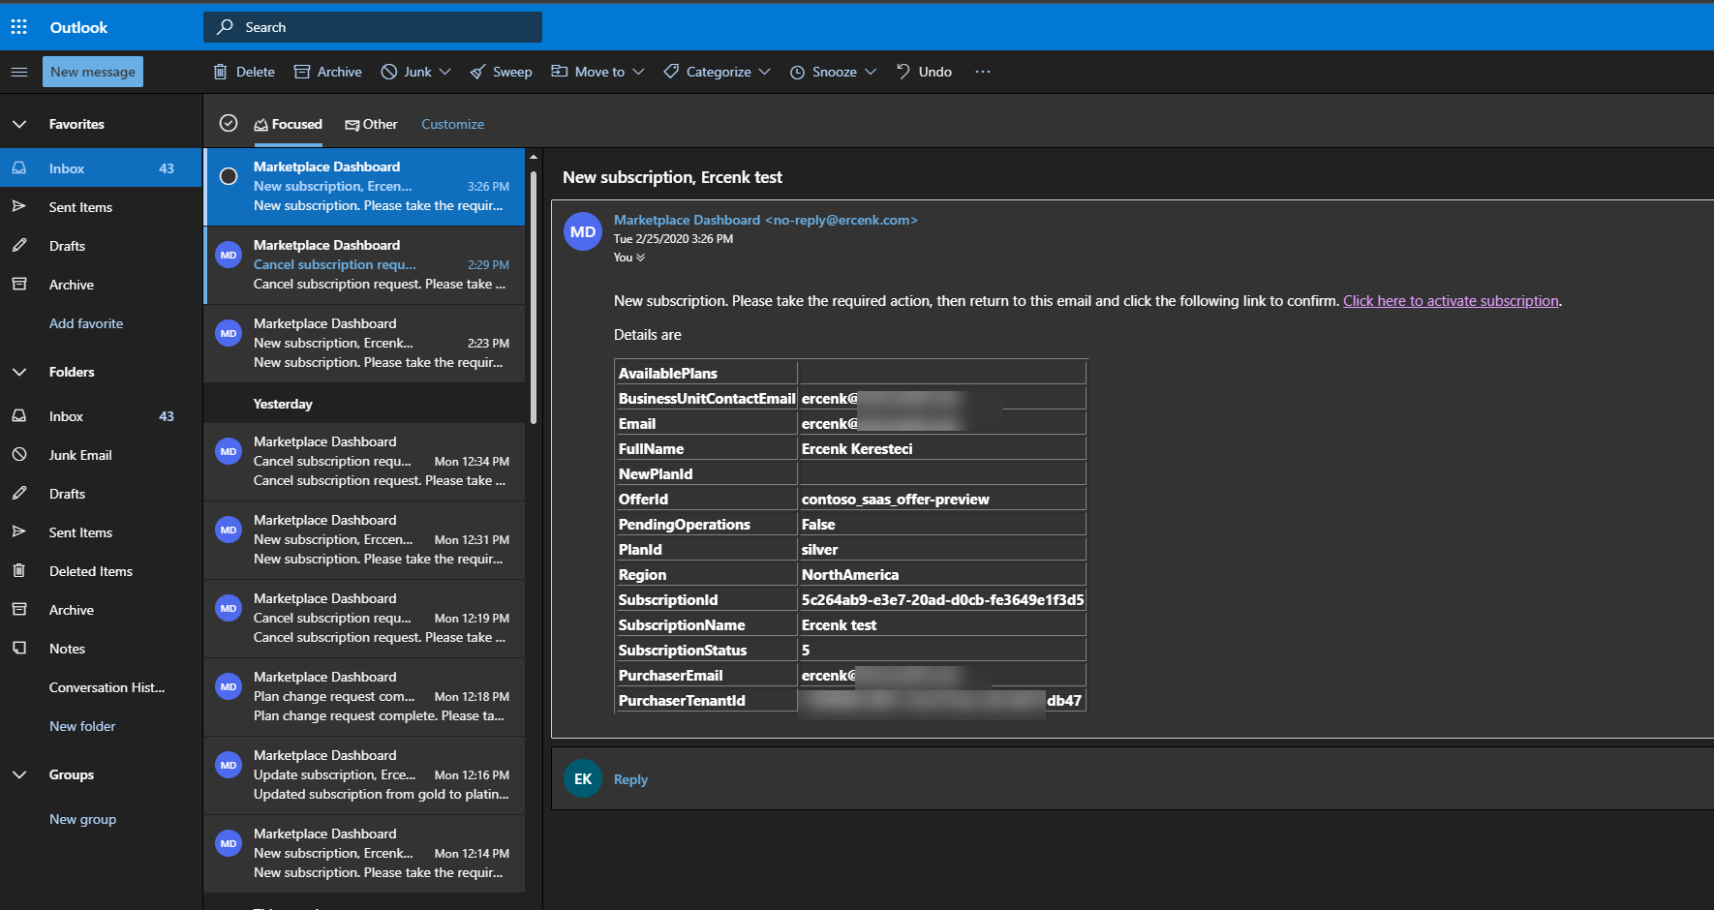Open the Plan change request message

(365, 697)
